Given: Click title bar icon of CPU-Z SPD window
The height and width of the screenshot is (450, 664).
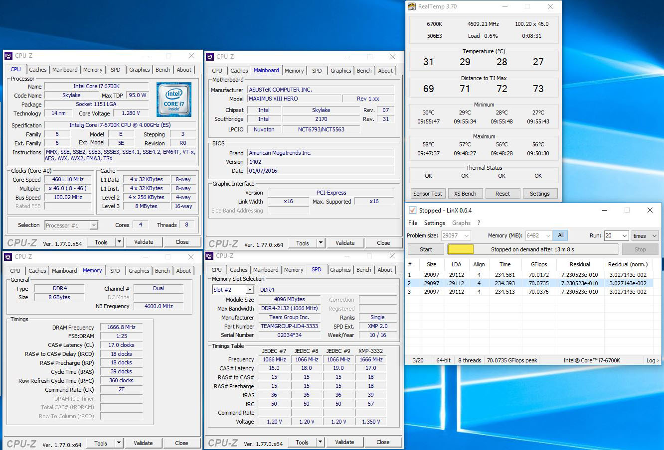Looking at the screenshot, I should click(x=209, y=256).
